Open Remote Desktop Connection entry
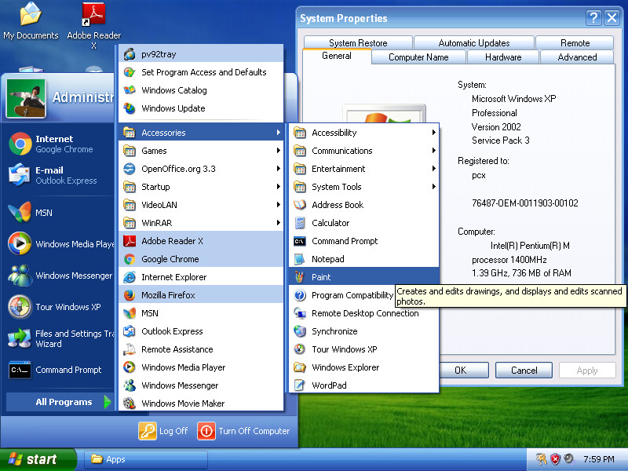628x471 pixels. click(363, 313)
